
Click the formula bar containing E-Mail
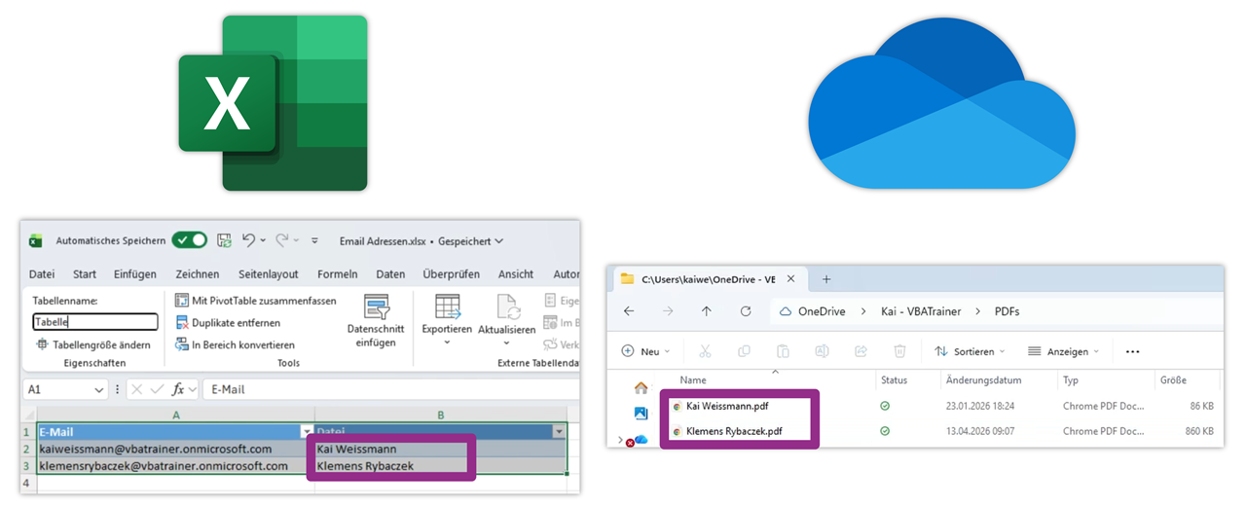pos(389,389)
